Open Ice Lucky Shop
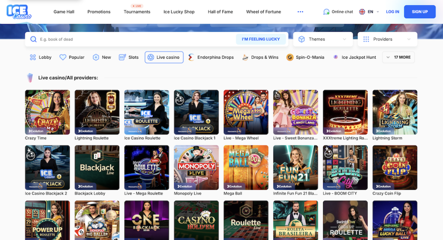 179,12
